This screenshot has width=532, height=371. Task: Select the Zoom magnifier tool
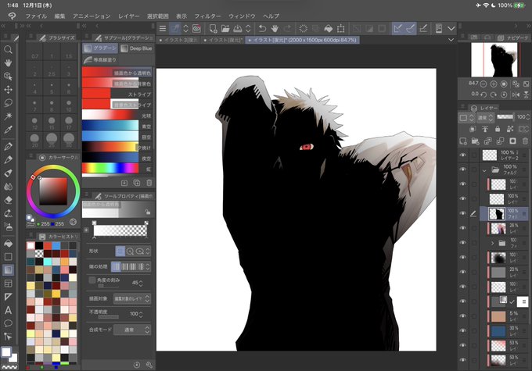8,50
